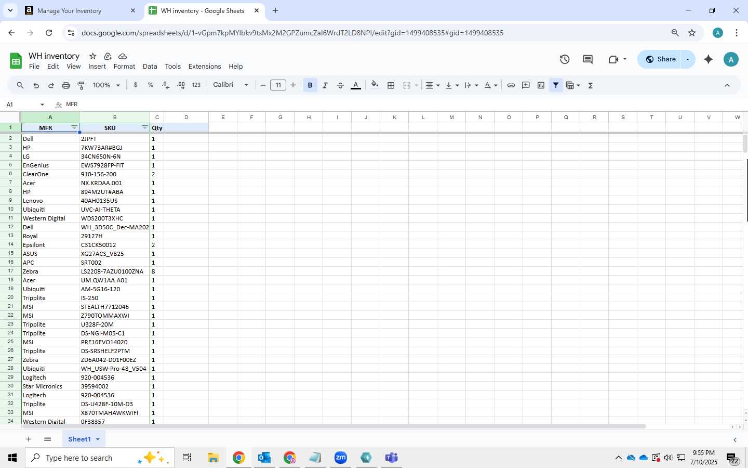
Task: Apply strikethrough formatting
Action: [x=340, y=85]
